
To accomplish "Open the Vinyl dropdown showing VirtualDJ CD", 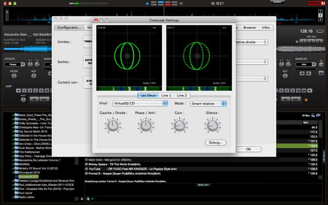I will [140, 103].
